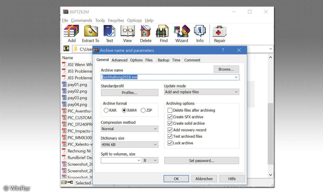Confirm with the OK button
323x194 pixels.
(x=176, y=179)
